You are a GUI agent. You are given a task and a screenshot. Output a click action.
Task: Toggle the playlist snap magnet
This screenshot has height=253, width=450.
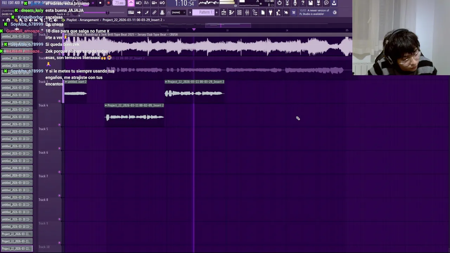(x=8, y=20)
